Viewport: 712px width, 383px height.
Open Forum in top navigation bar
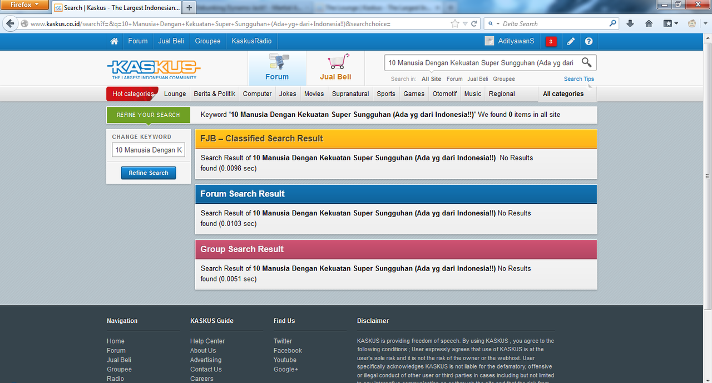pyautogui.click(x=138, y=41)
